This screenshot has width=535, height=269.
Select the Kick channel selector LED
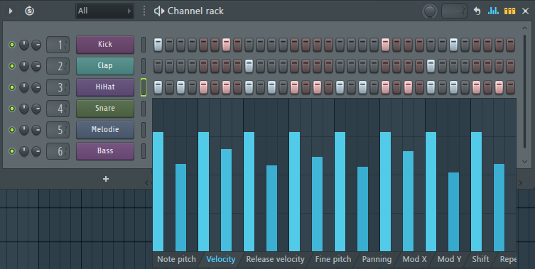144,45
